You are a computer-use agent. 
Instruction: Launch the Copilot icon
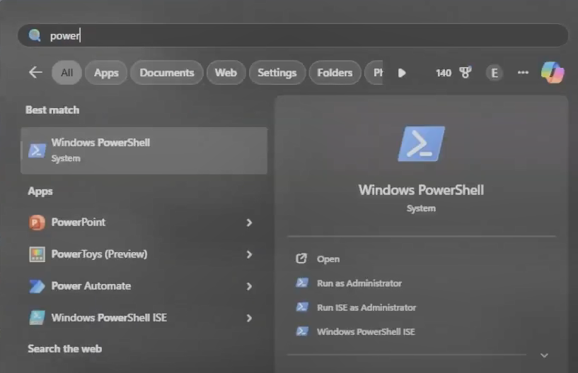pos(553,72)
